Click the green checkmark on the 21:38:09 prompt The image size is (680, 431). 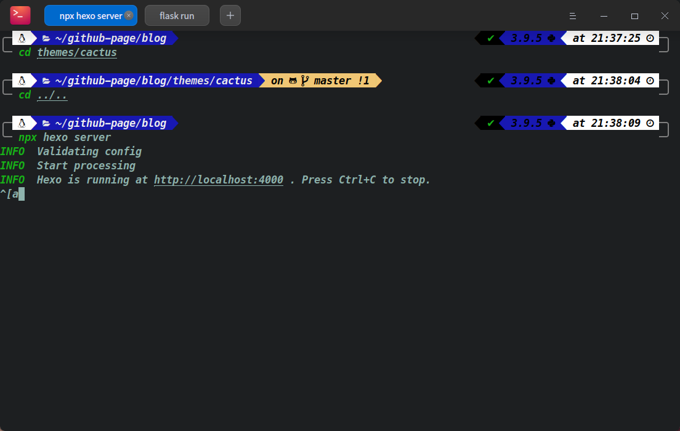pos(491,123)
